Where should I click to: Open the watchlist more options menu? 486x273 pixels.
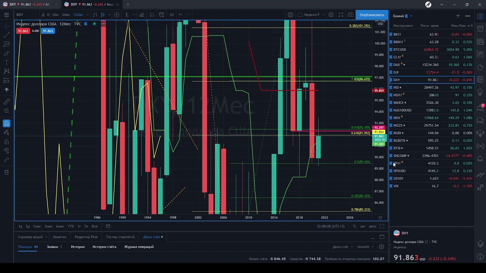[467, 16]
